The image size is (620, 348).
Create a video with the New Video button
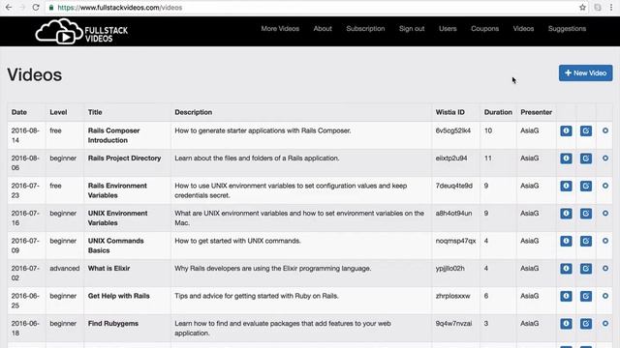click(x=585, y=73)
